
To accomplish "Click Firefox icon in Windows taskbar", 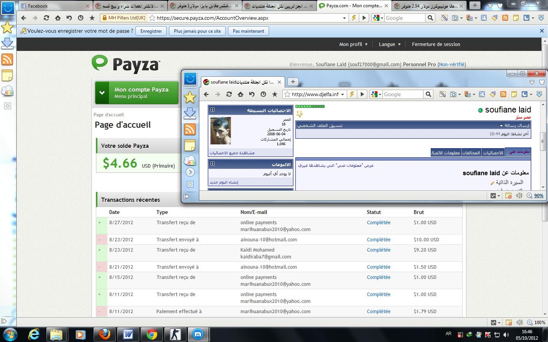I will click(x=104, y=334).
